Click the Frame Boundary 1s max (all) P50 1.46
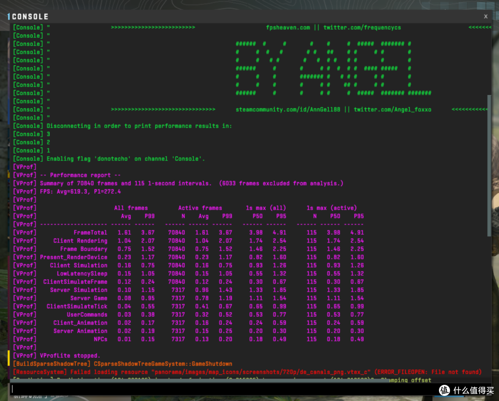This screenshot has width=499, height=401. 256,249
